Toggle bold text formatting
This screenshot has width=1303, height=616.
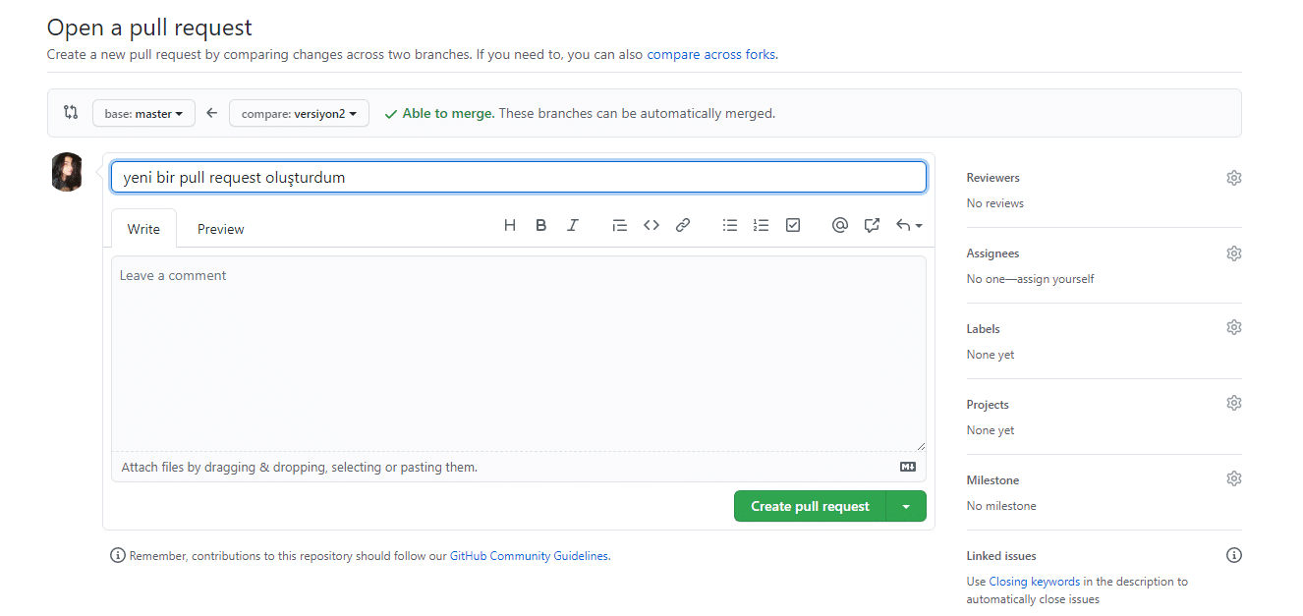point(541,225)
